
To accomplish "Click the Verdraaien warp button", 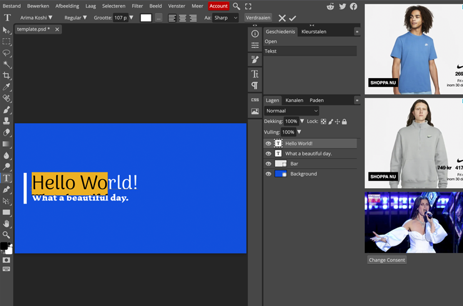I will (258, 17).
